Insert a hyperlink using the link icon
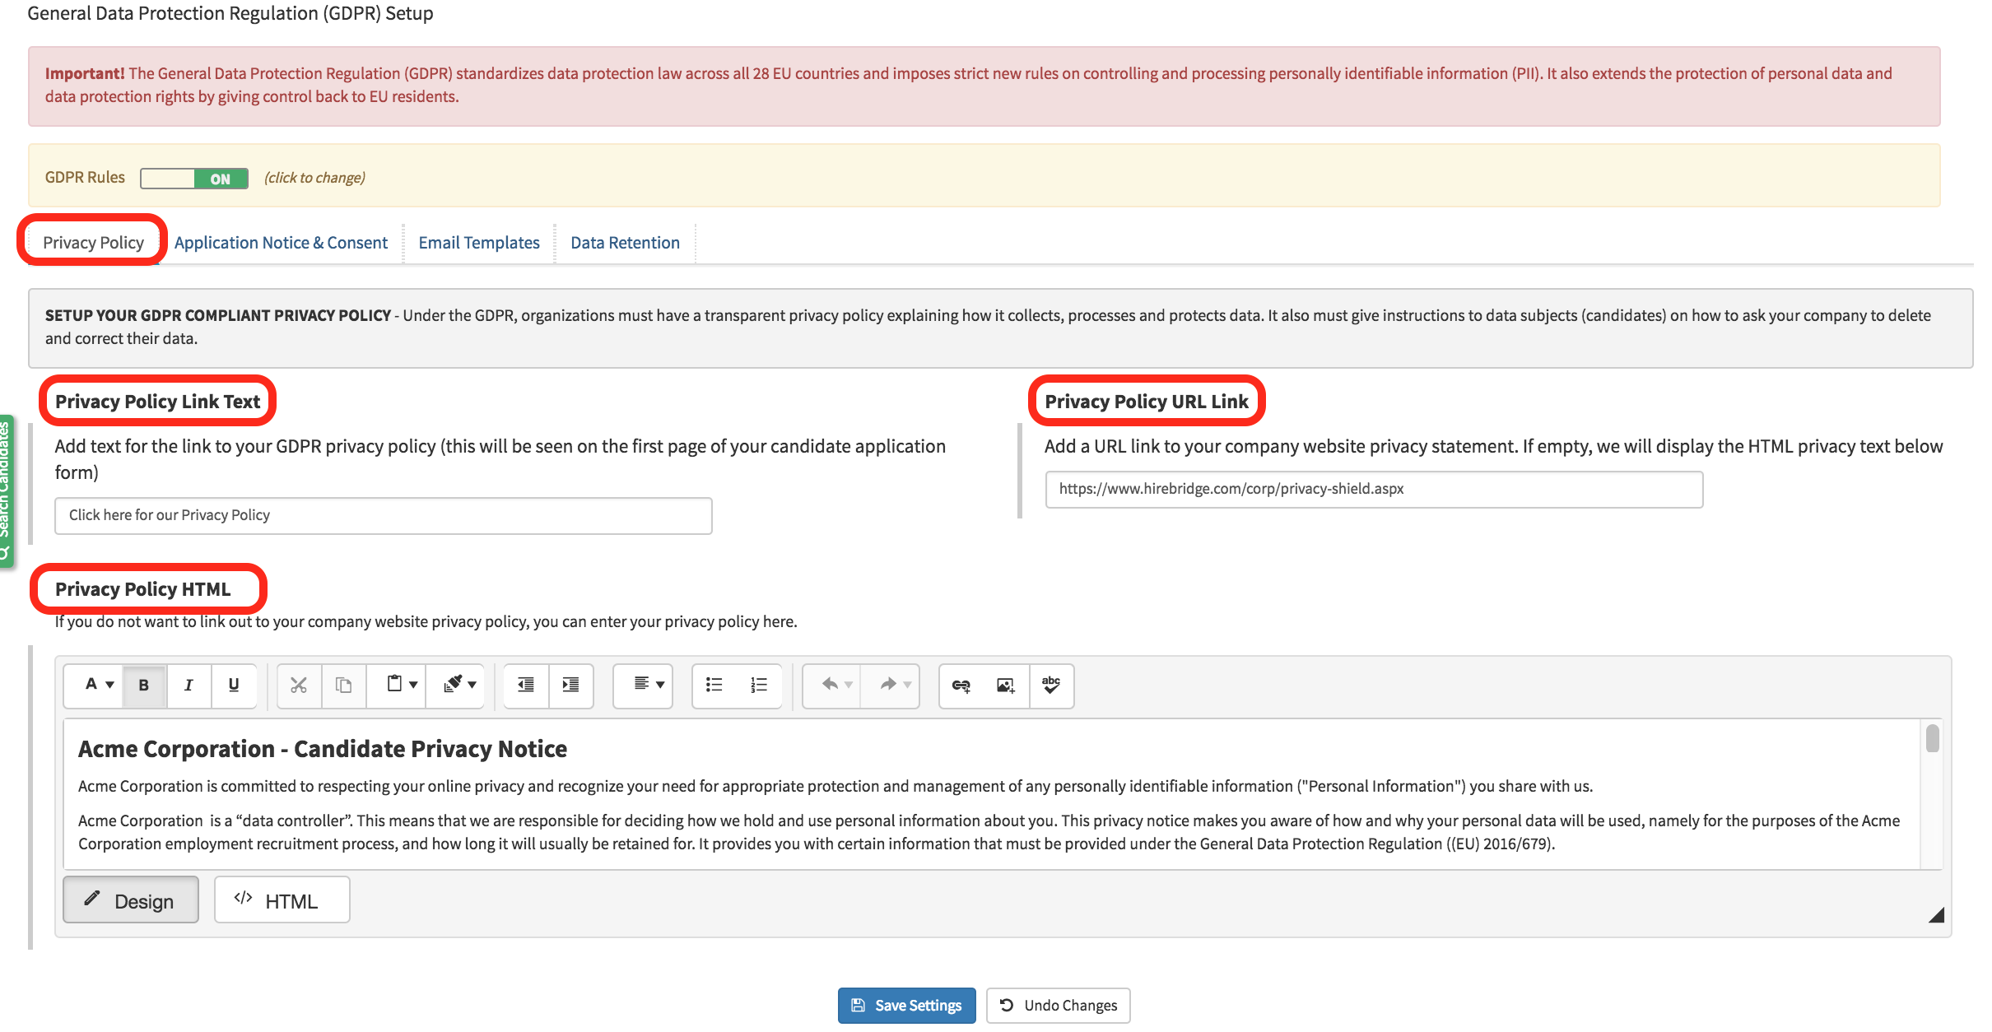1992x1032 pixels. tap(961, 686)
